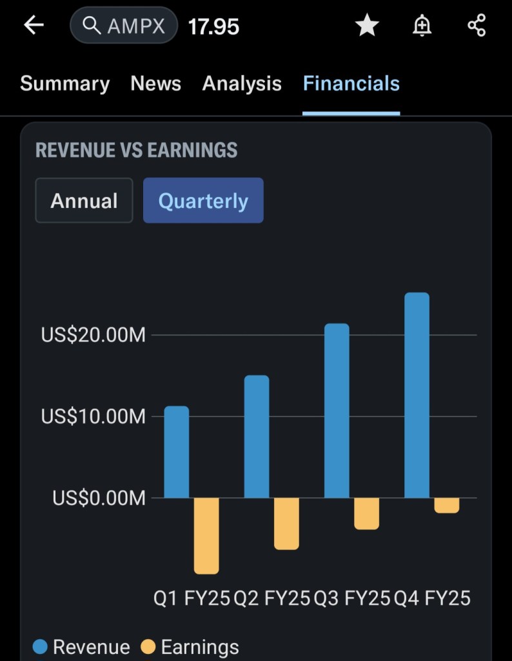Screen dimensions: 512x661
Task: Switch to the Analysis tab
Action: [x=242, y=84]
